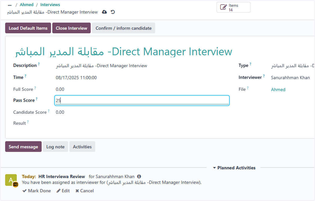Focus the Pass Score input field
Screen dimensions: 315x201
[142, 100]
